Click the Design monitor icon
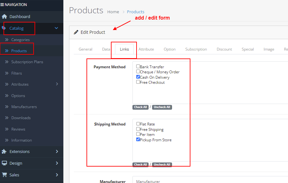Image resolution: width=288 pixels, height=183 pixels. click(4, 163)
